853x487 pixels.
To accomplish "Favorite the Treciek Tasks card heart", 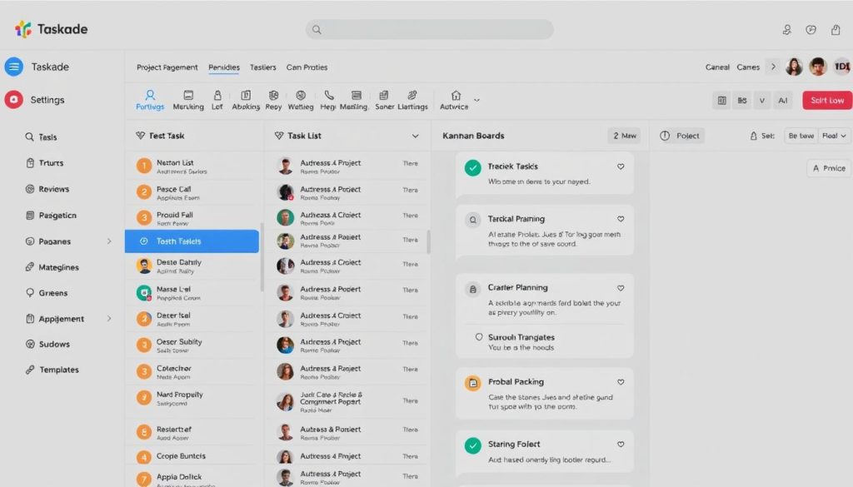I will point(621,166).
